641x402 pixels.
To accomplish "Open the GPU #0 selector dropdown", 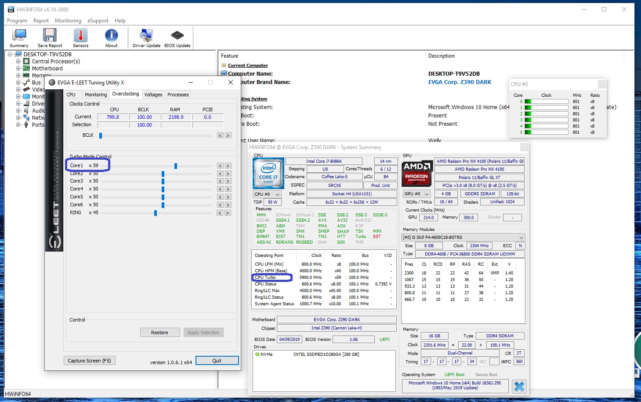I will (x=416, y=194).
